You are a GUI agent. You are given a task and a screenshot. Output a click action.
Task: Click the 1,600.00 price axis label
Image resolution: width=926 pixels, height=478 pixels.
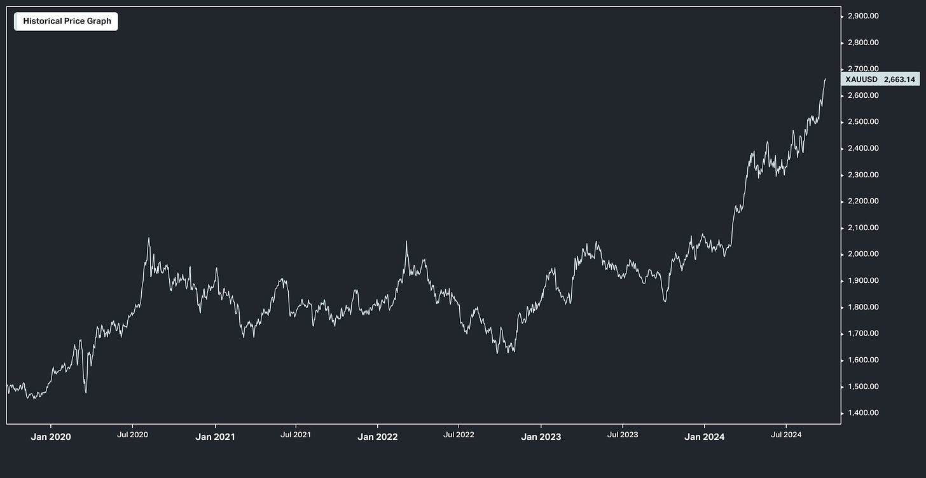point(864,360)
